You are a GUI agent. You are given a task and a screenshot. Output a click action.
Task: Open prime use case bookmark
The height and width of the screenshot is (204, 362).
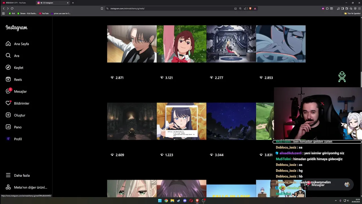coord(61,13)
